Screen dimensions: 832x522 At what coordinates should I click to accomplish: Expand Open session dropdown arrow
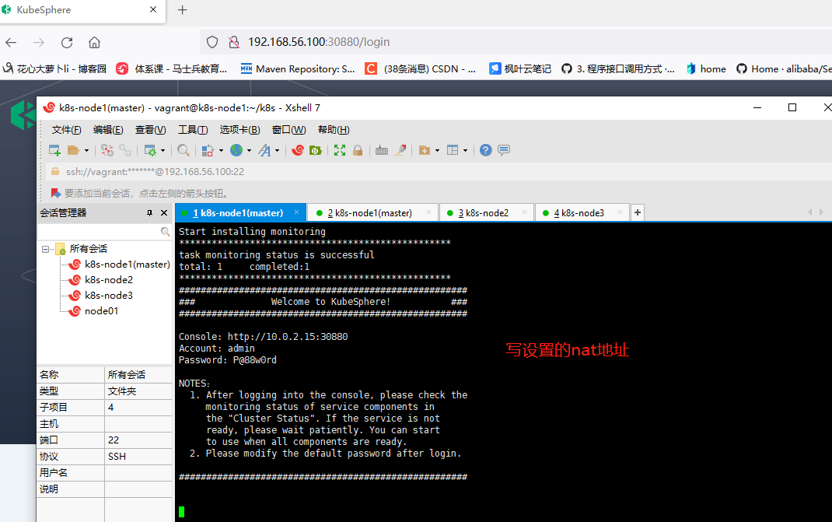[x=86, y=151]
